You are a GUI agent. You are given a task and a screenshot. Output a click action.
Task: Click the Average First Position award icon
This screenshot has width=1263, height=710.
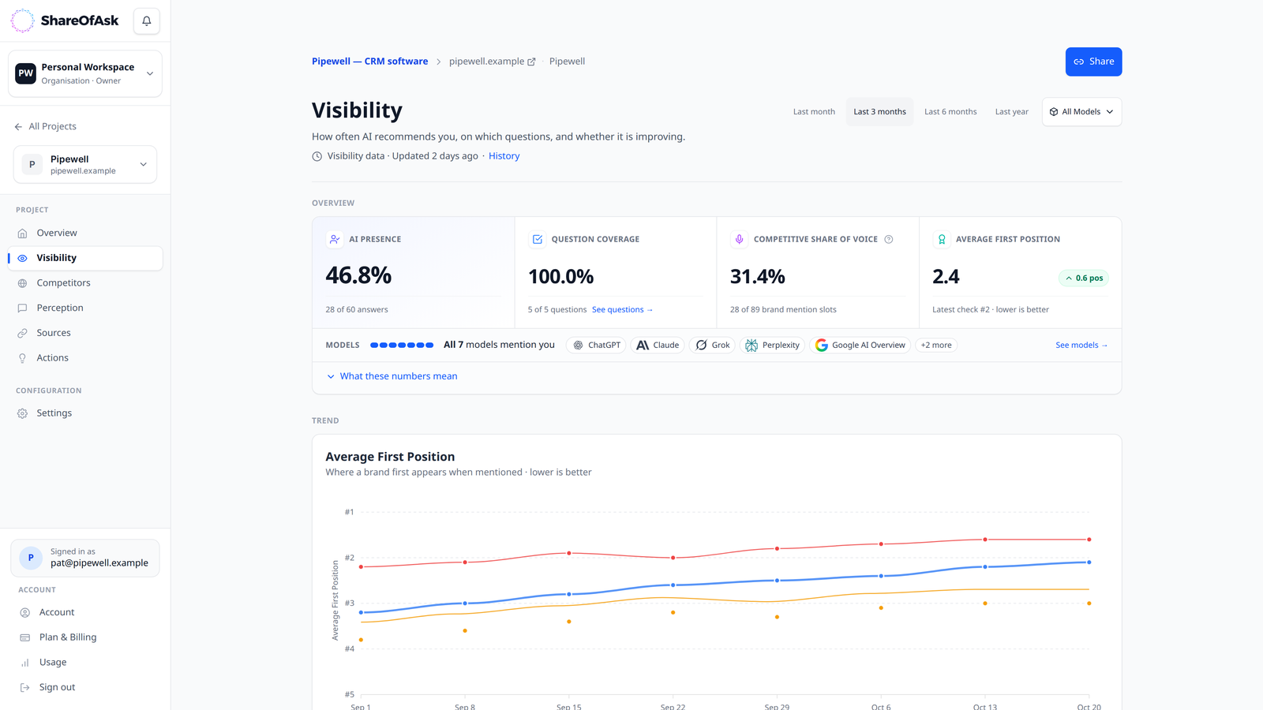(942, 239)
